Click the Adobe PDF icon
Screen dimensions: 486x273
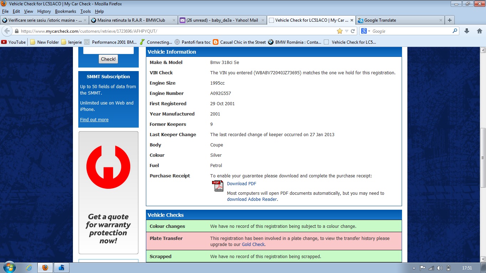coord(218,186)
